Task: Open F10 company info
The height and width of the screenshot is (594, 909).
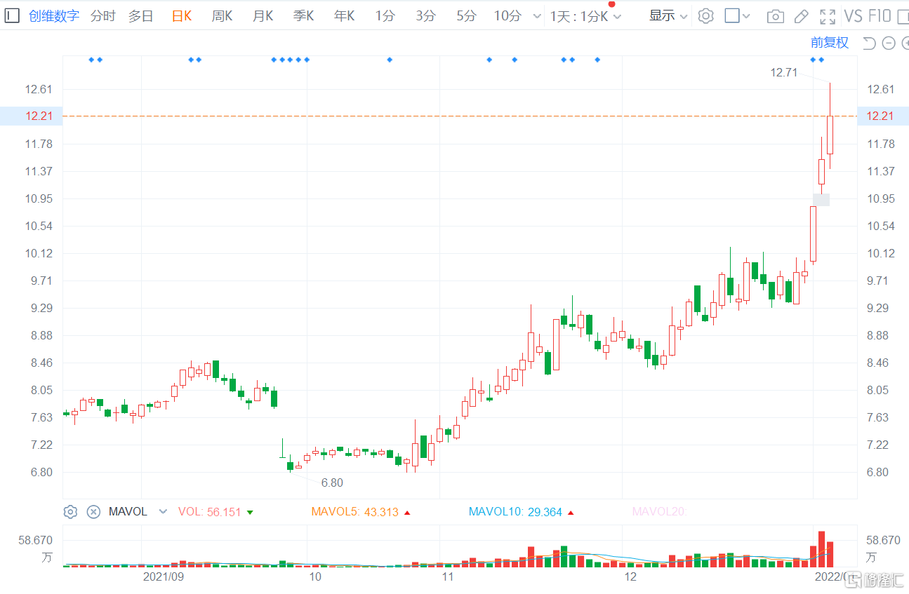Action: point(880,16)
